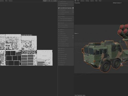Click the Perspective viewport label

click(77, 3)
